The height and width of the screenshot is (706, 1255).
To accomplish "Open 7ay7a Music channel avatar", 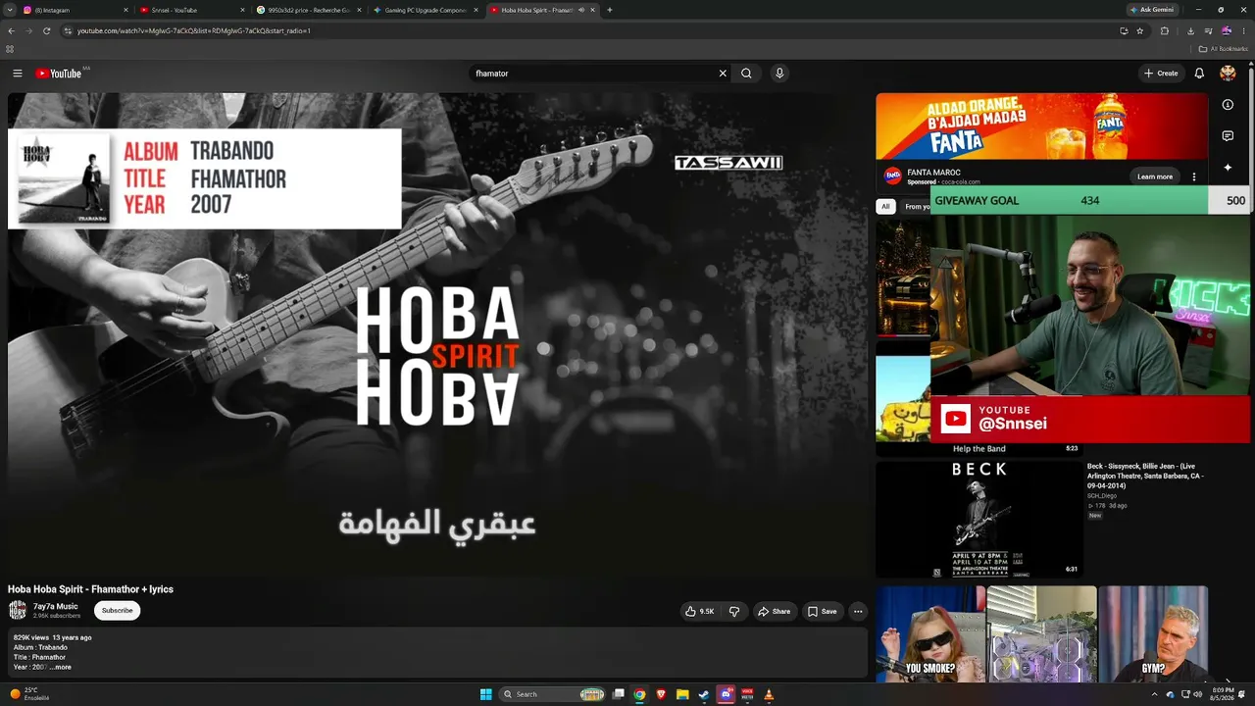I will (x=18, y=611).
